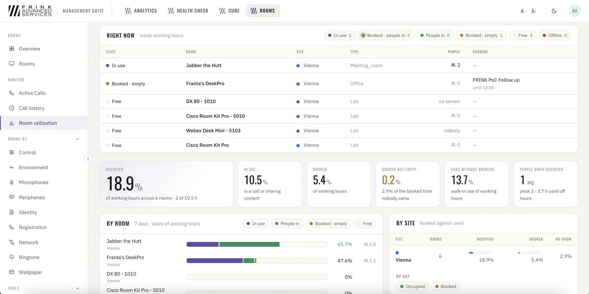The image size is (589, 294).
Task: Decrease font size with A- button
Action: click(523, 11)
